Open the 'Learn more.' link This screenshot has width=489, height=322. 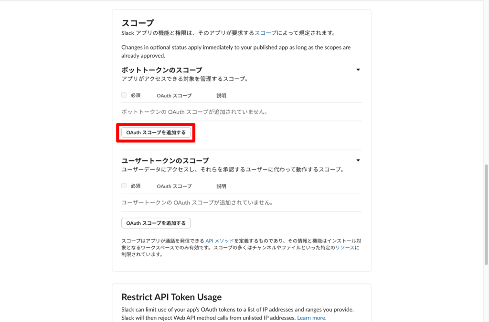311,318
